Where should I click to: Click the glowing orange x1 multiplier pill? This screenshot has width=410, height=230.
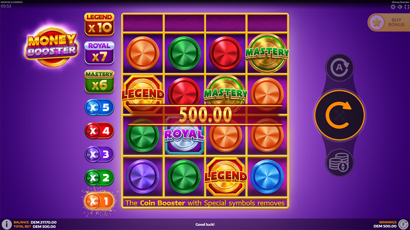(99, 201)
